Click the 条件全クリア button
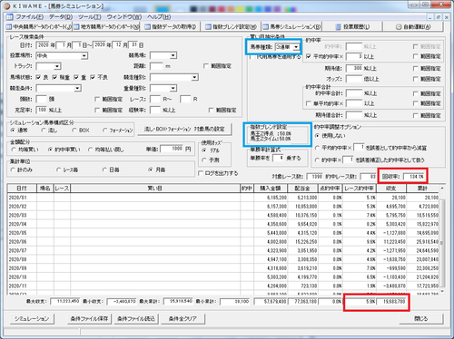The height and width of the screenshot is (339, 454). [x=183, y=319]
